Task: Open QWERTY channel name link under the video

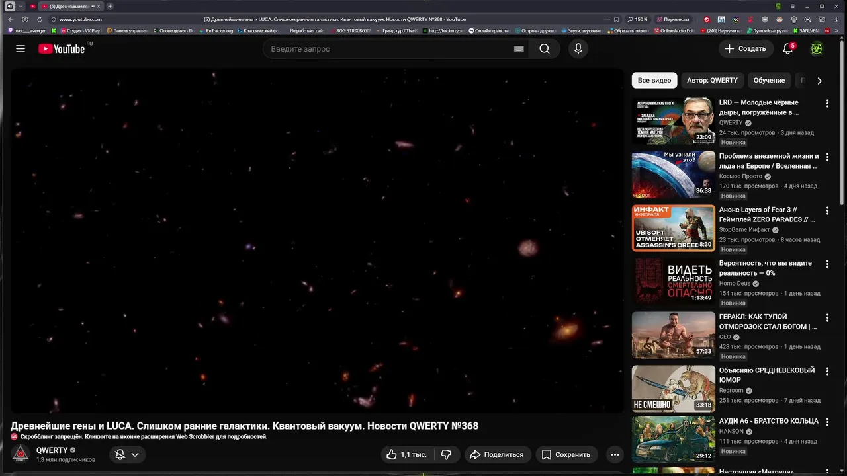Action: [x=52, y=450]
